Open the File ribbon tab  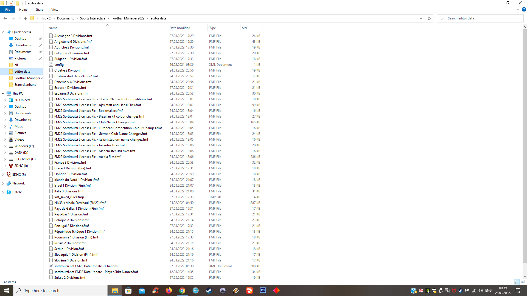8,10
